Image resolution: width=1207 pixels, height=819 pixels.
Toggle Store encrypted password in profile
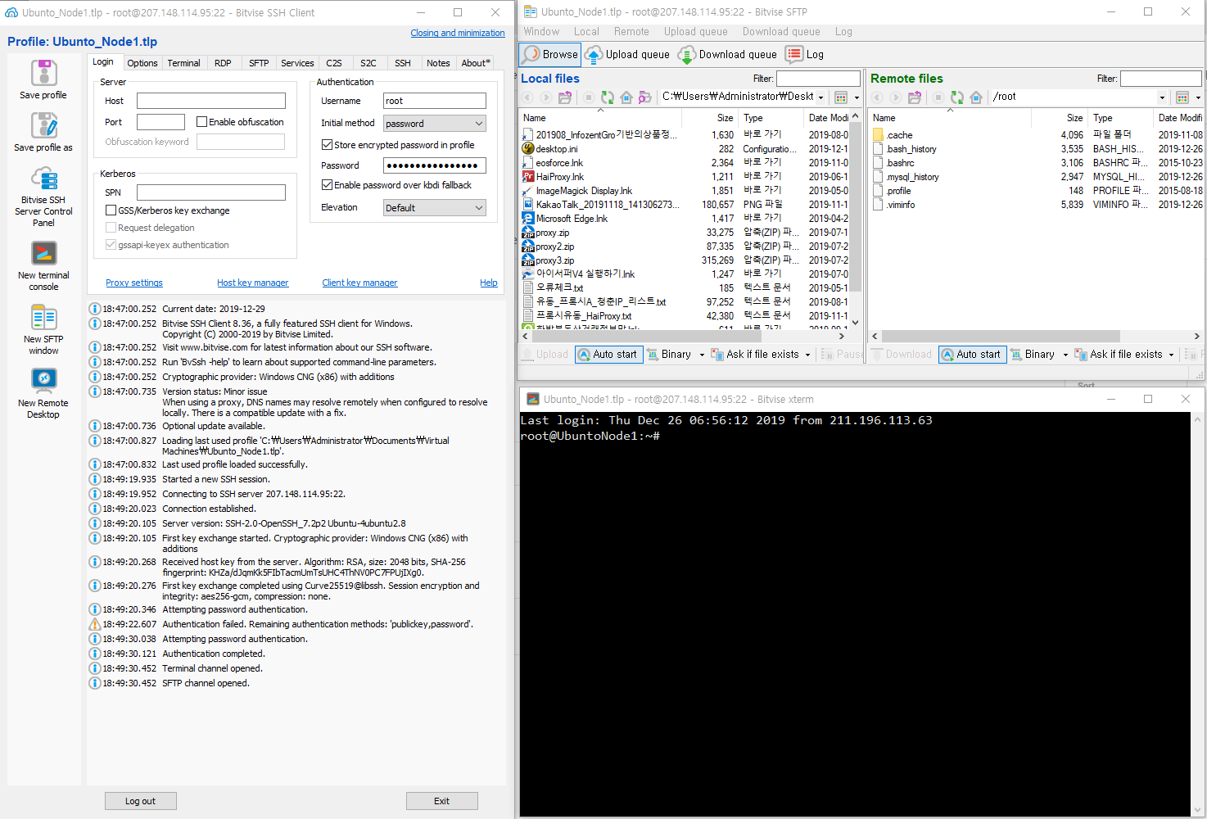tap(327, 145)
